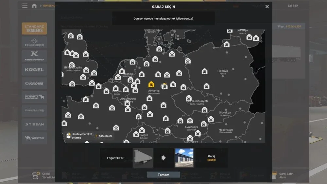Click the Avusturya country label
Screen dimensions: 327x184
(x=191, y=128)
